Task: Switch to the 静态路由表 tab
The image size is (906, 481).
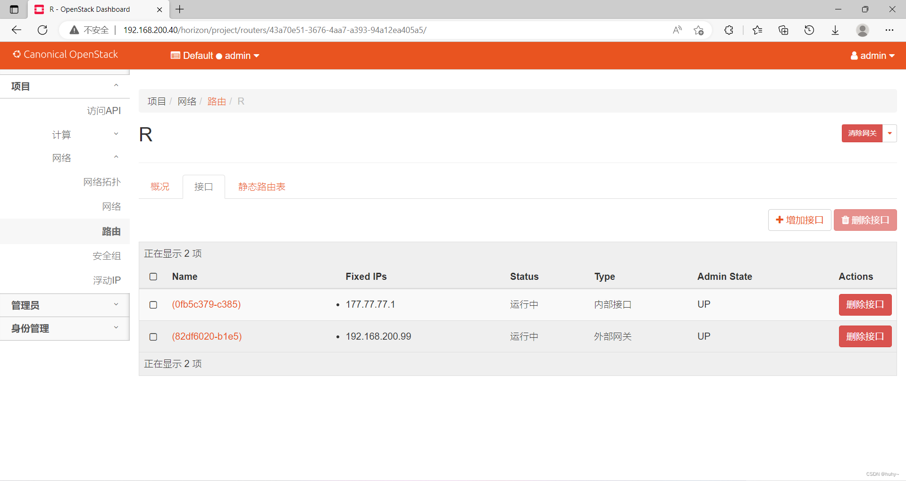Action: pyautogui.click(x=262, y=187)
